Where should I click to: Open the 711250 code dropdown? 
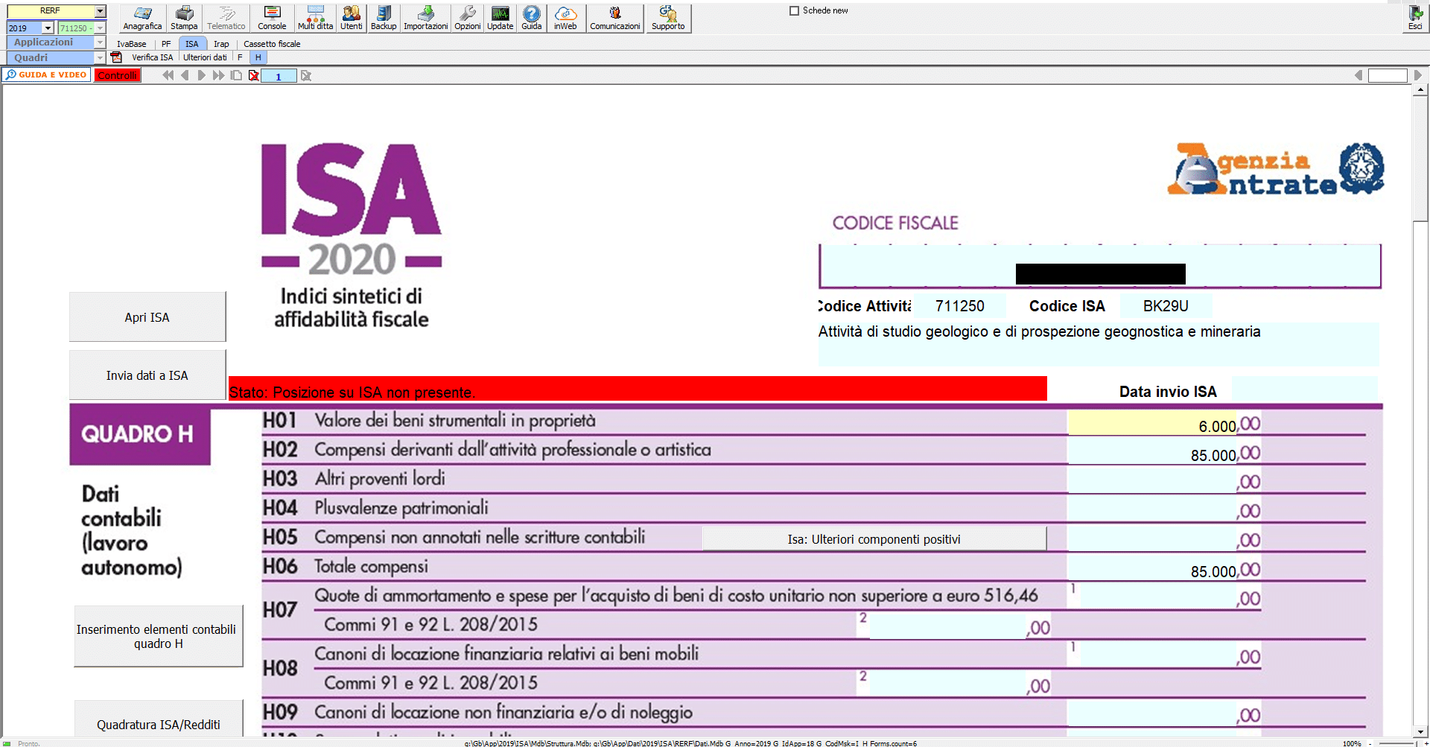coord(101,28)
